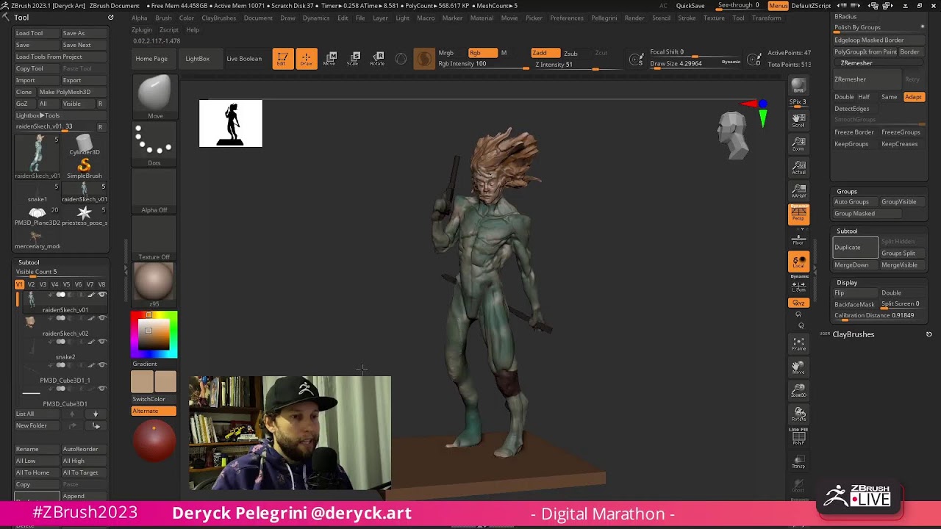Screen dimensions: 941x529
Task: Toggle the Adapt option in ZRemesher
Action: (913, 97)
